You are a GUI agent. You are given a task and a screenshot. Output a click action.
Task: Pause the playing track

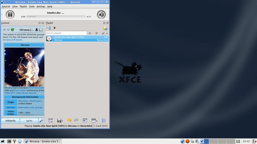coord(10,14)
